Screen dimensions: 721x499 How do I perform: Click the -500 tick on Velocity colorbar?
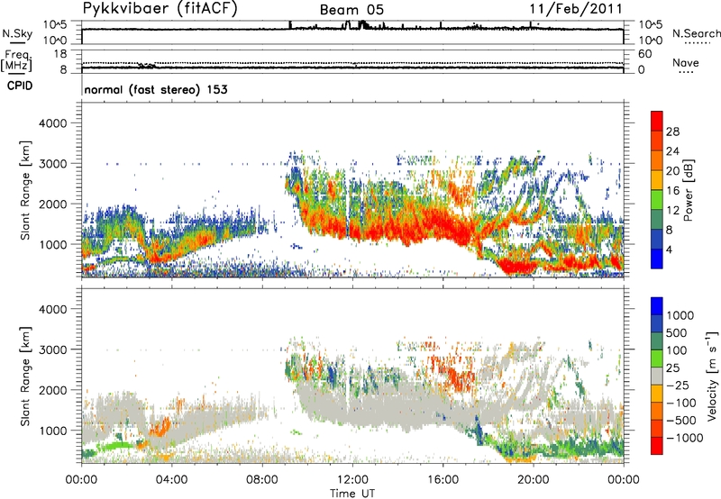681,420
